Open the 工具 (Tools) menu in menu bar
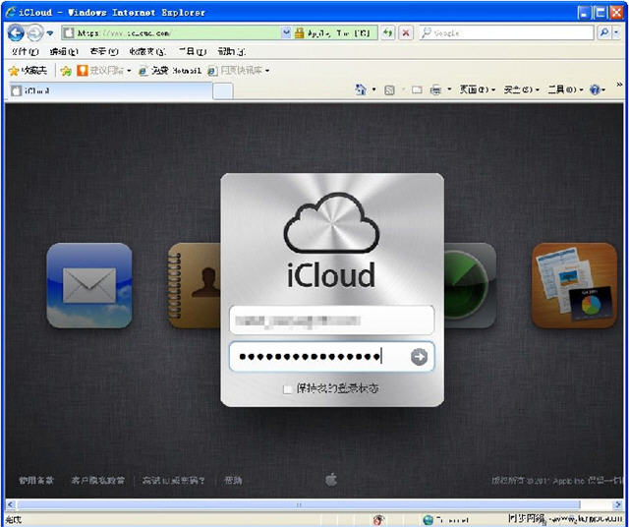This screenshot has width=629, height=527. 193,52
